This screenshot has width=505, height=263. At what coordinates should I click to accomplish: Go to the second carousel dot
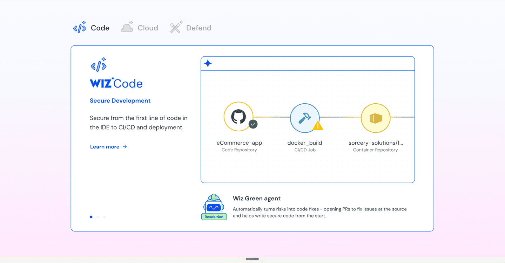98,217
